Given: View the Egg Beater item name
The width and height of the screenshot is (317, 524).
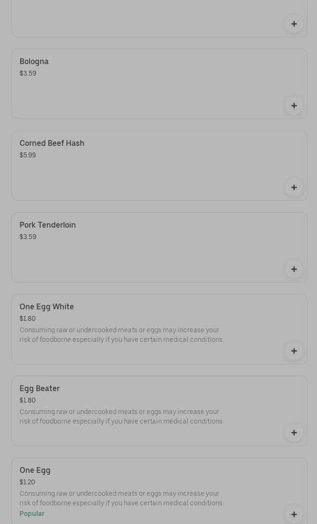Looking at the screenshot, I should pos(40,389).
